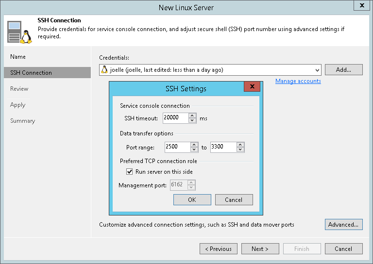Click the 'SSH timeout:' label

tap(141, 118)
